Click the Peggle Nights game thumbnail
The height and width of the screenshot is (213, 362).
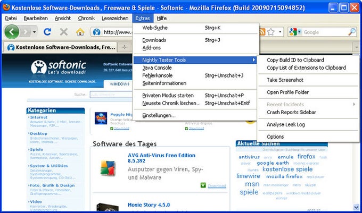click(101, 118)
